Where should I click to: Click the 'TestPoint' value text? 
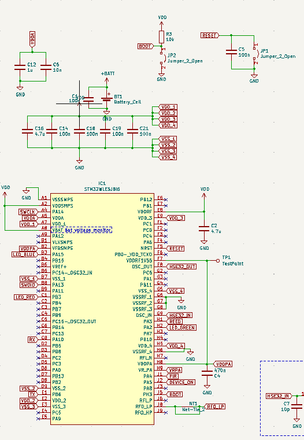(x=233, y=264)
